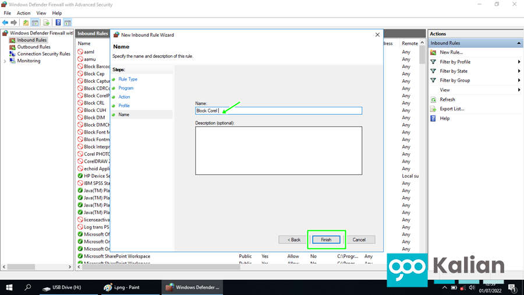Open the Action menu
The width and height of the screenshot is (524, 295).
(23, 13)
